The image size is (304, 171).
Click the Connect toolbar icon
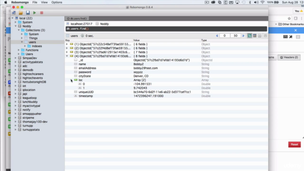(14, 13)
